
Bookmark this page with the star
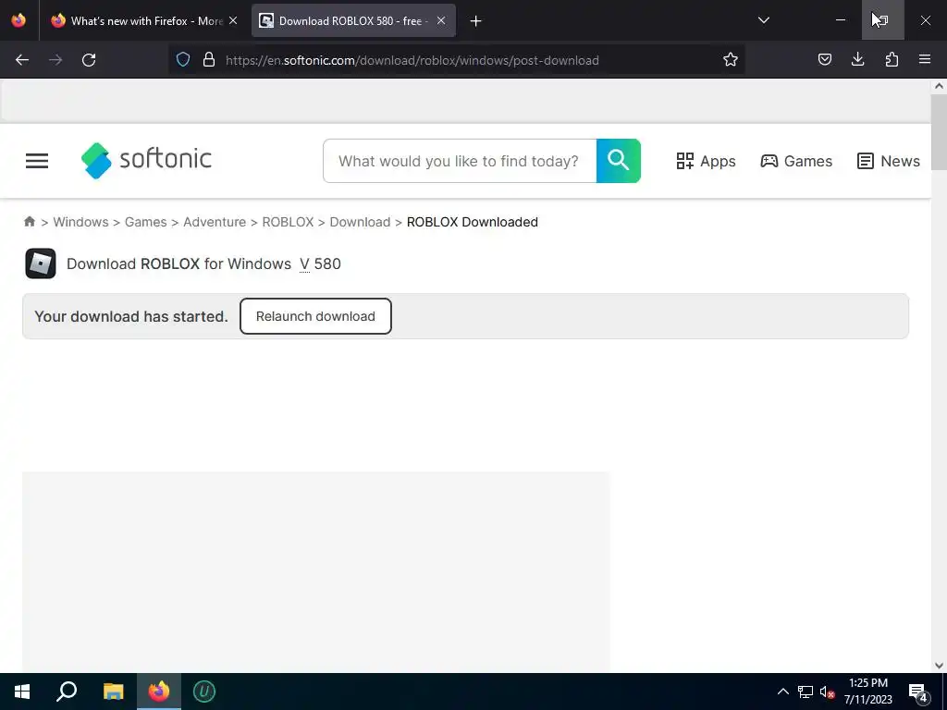point(731,60)
